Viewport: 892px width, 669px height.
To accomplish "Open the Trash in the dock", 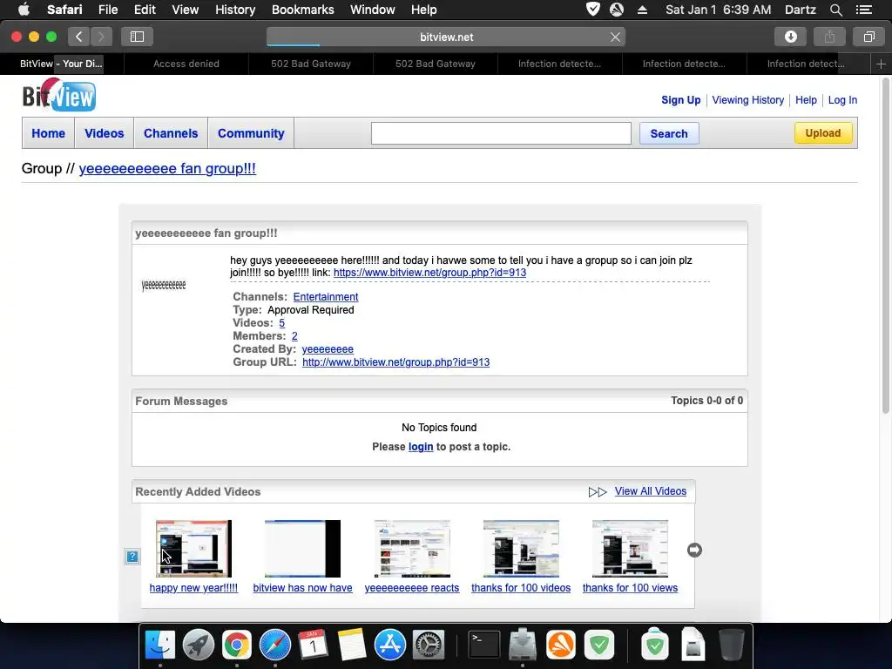I will [x=731, y=645].
